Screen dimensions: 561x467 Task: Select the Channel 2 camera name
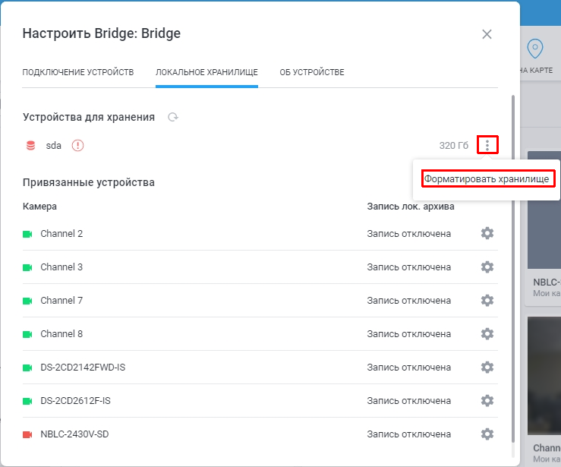61,234
